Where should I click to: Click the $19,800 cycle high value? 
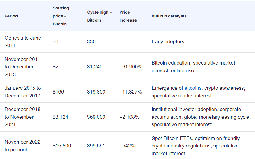pyautogui.click(x=96, y=92)
